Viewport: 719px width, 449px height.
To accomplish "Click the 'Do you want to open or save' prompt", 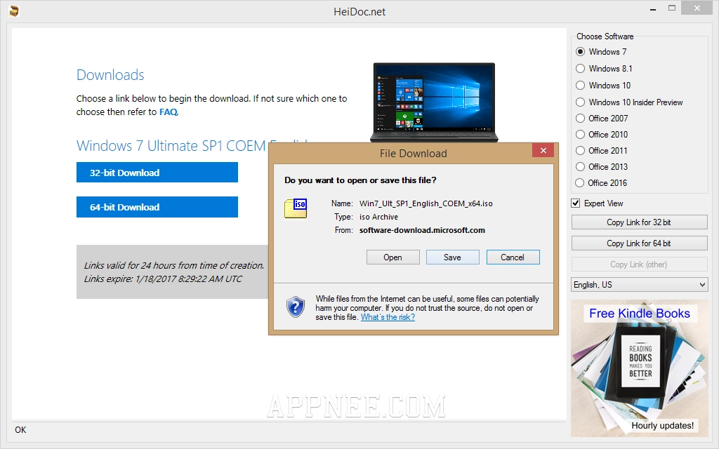I will point(360,180).
